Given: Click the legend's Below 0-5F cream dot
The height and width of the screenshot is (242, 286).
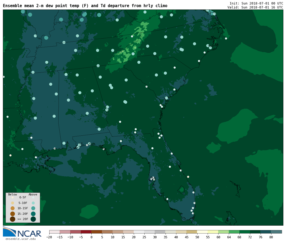Looking at the screenshot, I should click(13, 197).
